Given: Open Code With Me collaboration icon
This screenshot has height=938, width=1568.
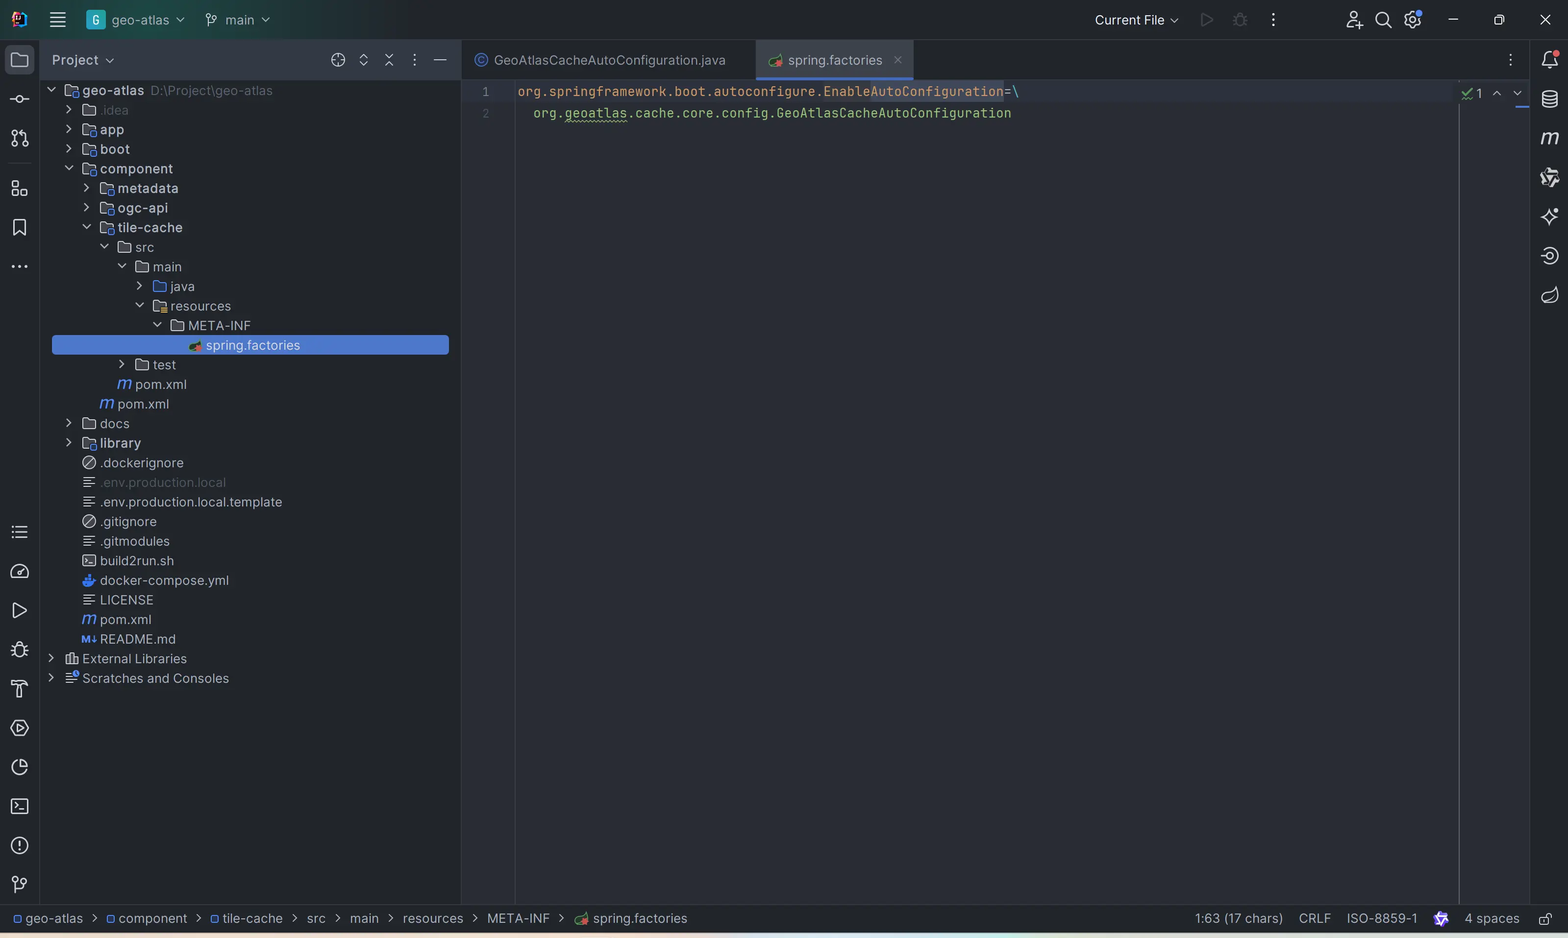Looking at the screenshot, I should (1354, 20).
